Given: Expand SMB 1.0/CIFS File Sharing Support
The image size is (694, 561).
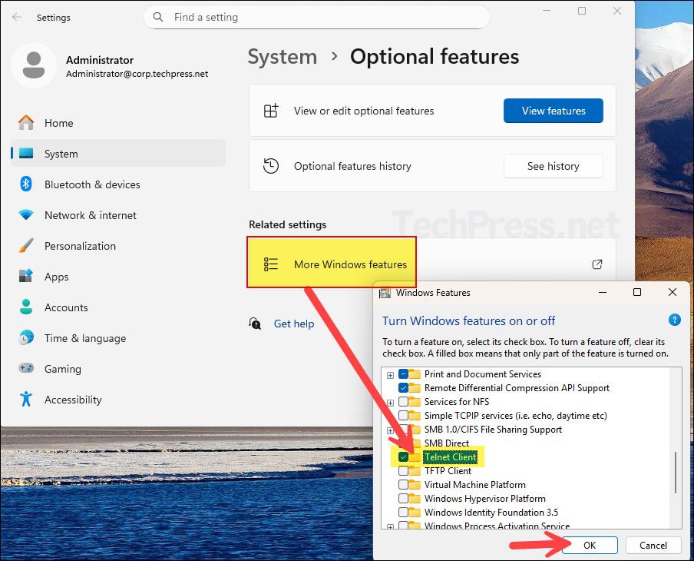Looking at the screenshot, I should coord(390,430).
